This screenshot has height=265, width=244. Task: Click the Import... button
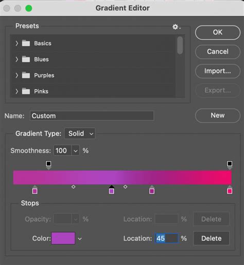tap(218, 71)
